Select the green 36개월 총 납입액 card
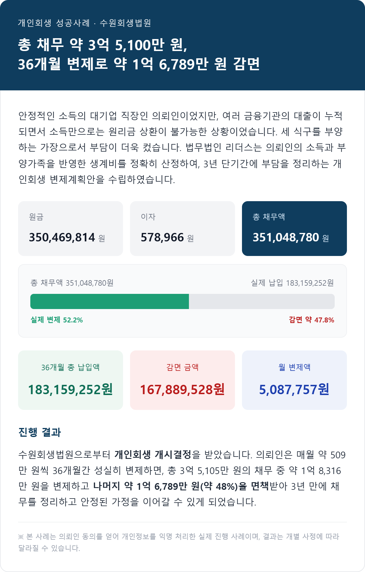This screenshot has height=572, width=365. point(71,380)
